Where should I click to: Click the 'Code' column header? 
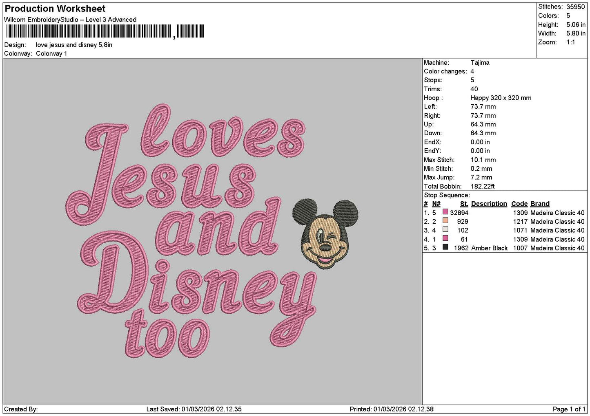click(x=519, y=204)
